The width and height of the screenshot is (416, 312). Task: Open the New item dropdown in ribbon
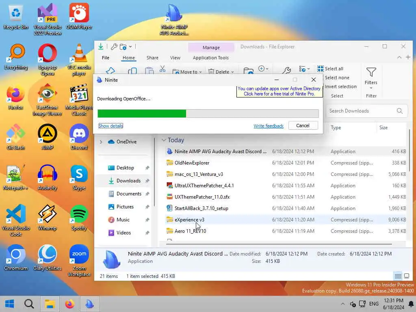point(263,69)
